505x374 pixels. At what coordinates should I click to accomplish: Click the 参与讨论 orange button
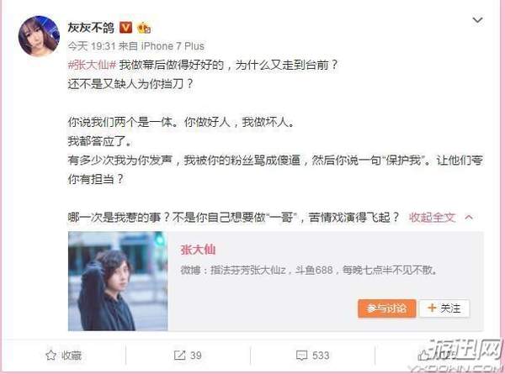386,308
